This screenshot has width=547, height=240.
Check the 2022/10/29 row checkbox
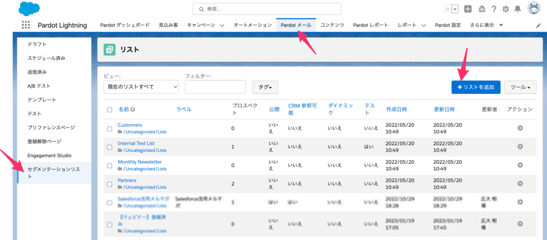110,202
